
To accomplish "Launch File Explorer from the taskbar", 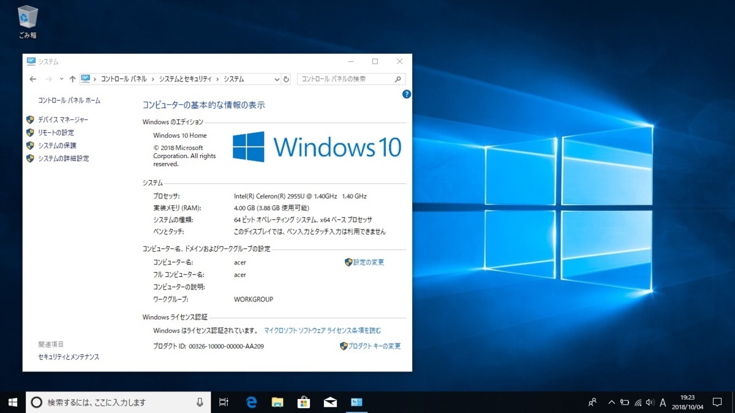I will point(277,402).
